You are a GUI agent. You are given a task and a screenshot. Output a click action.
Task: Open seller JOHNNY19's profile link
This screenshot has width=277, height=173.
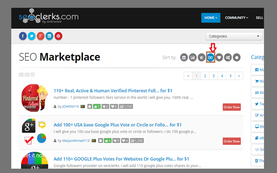[71, 106]
